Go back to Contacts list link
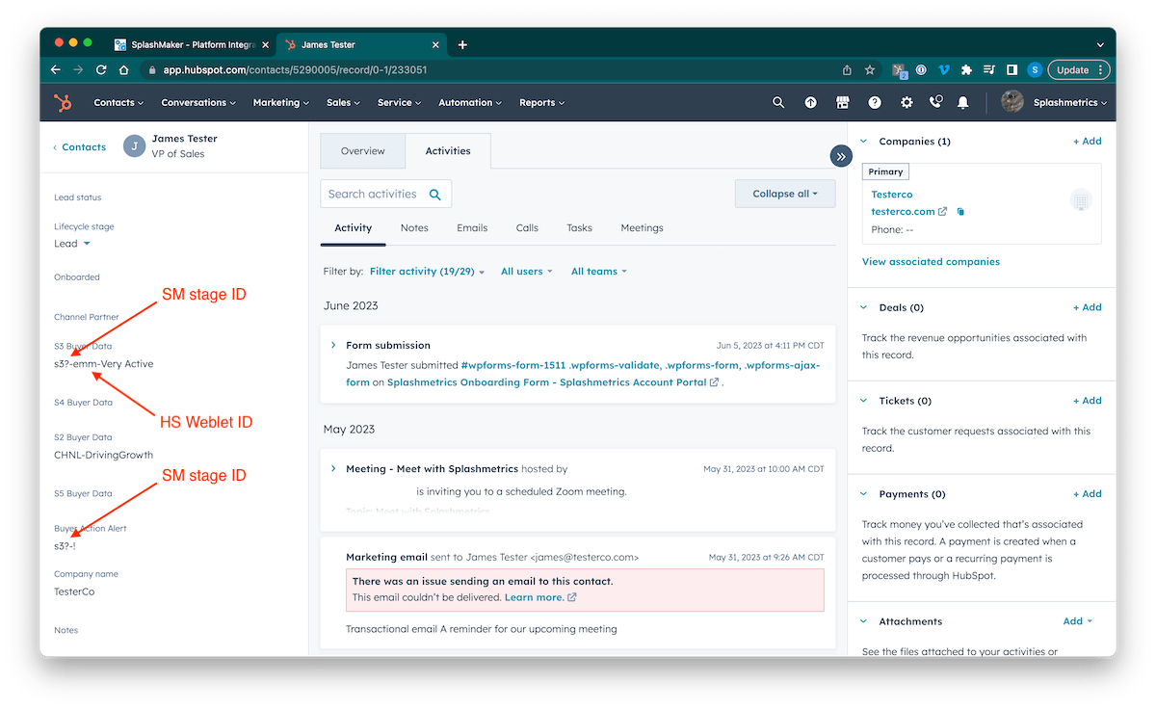The height and width of the screenshot is (709, 1156). point(79,147)
